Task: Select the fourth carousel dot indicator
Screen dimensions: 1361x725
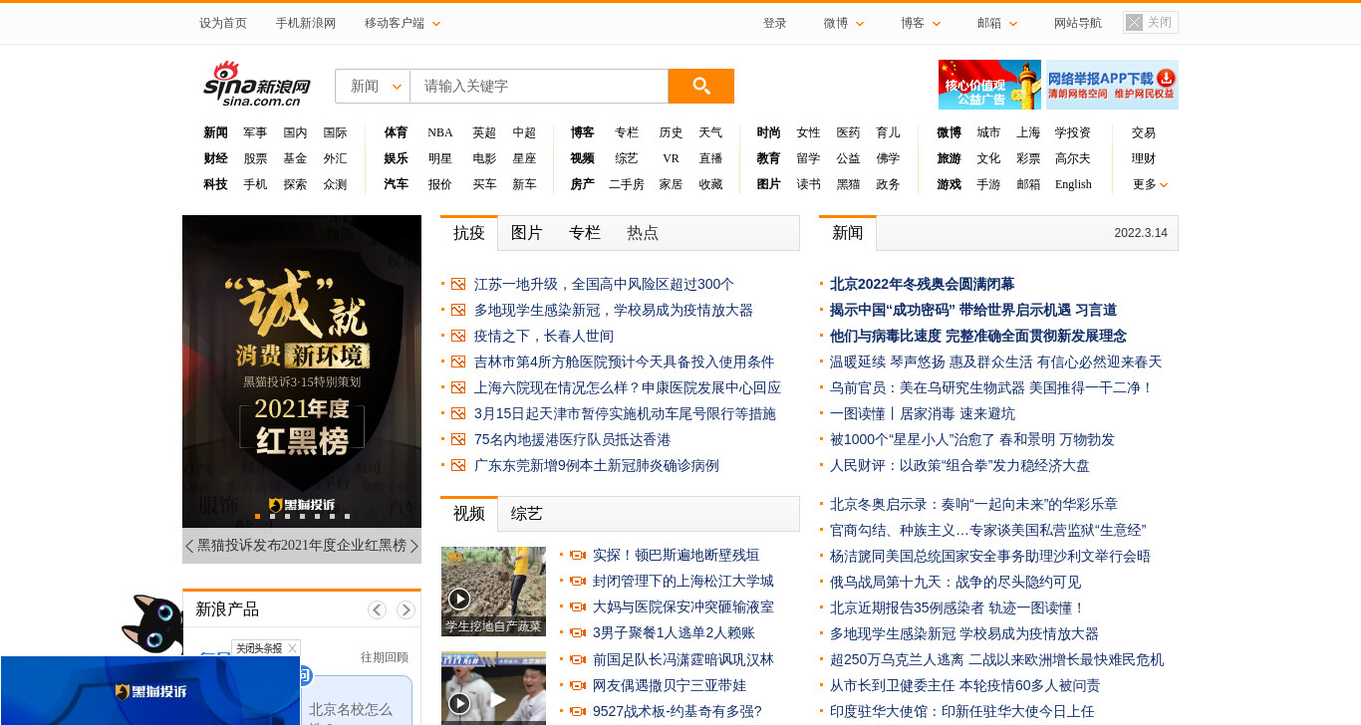Action: coord(302,516)
